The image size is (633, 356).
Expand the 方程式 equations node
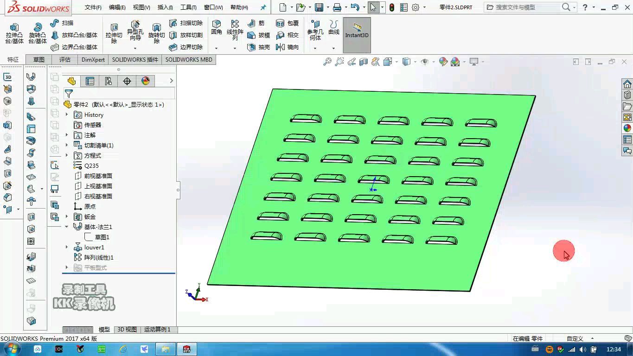coord(67,155)
